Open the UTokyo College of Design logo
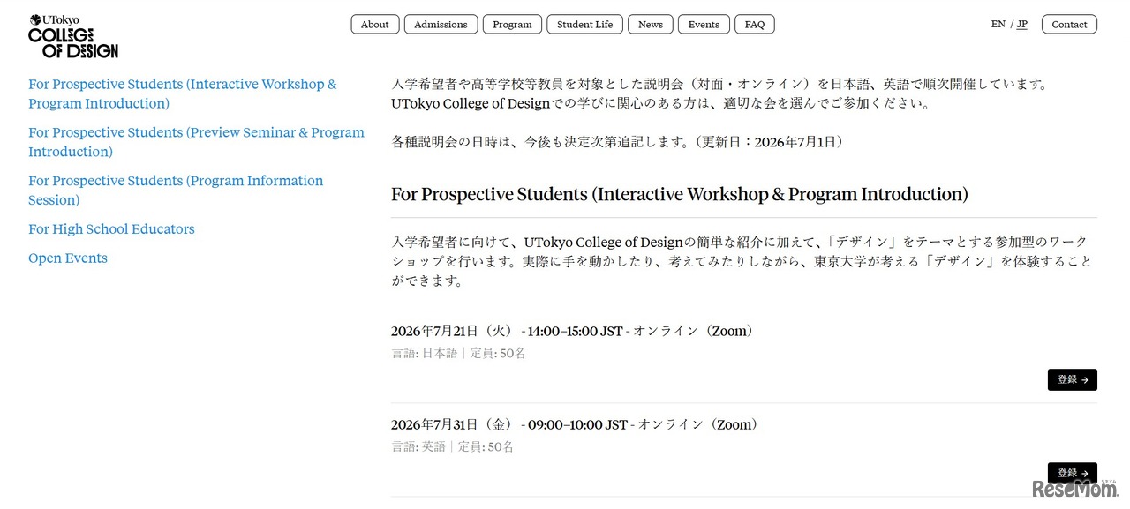1130x509 pixels. click(x=73, y=36)
